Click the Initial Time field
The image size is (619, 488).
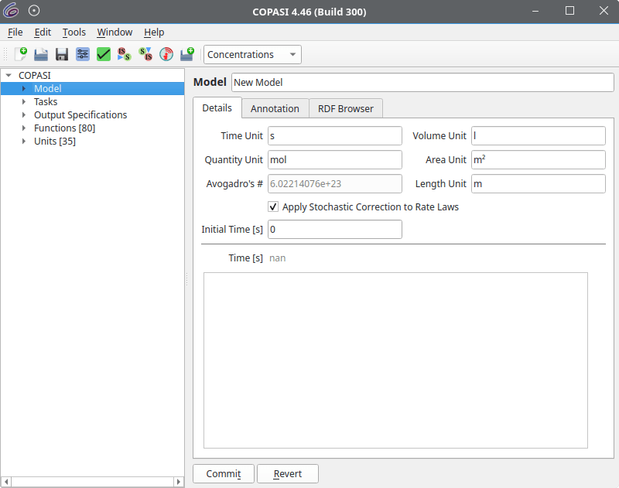pyautogui.click(x=335, y=229)
